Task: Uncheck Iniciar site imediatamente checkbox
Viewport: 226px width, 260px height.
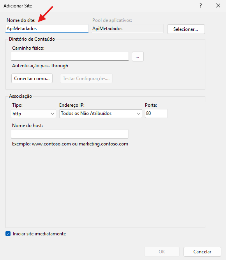Action: [8, 234]
